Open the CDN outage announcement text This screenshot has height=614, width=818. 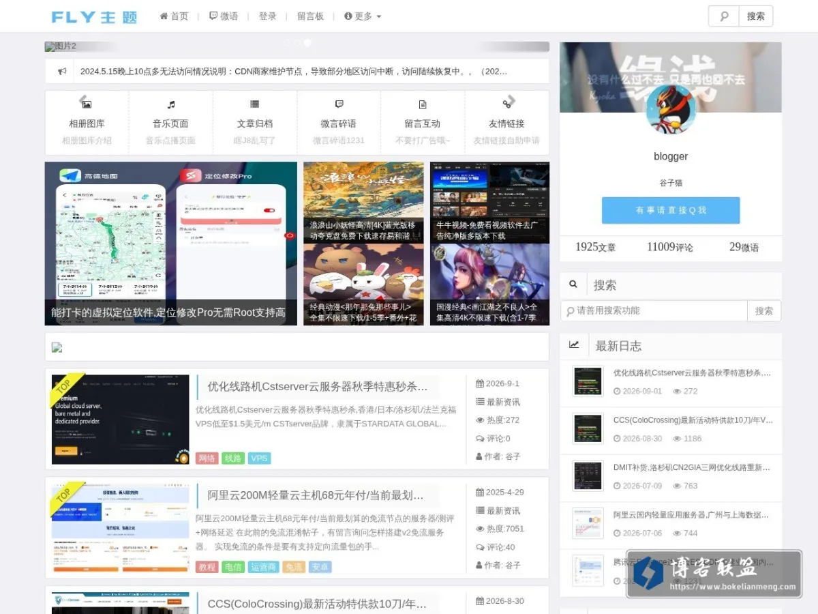294,71
